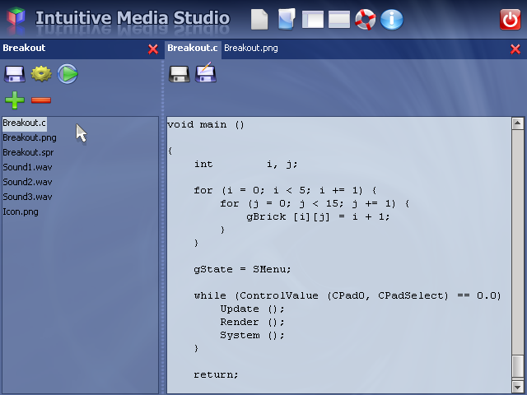Select Sound3.wav in the file list

[x=27, y=197]
